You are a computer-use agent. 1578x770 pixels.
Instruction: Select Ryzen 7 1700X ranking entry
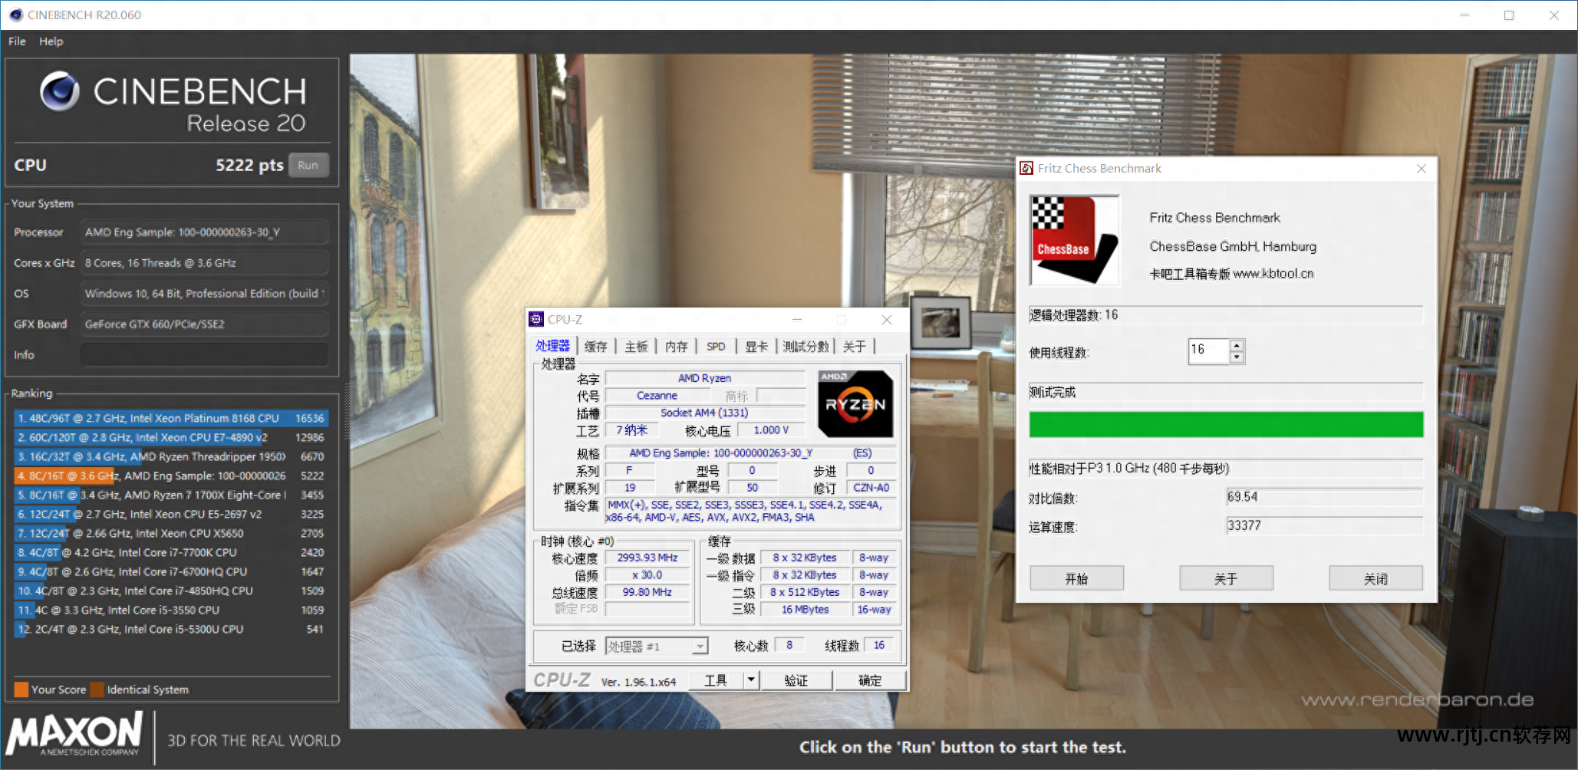click(x=171, y=495)
